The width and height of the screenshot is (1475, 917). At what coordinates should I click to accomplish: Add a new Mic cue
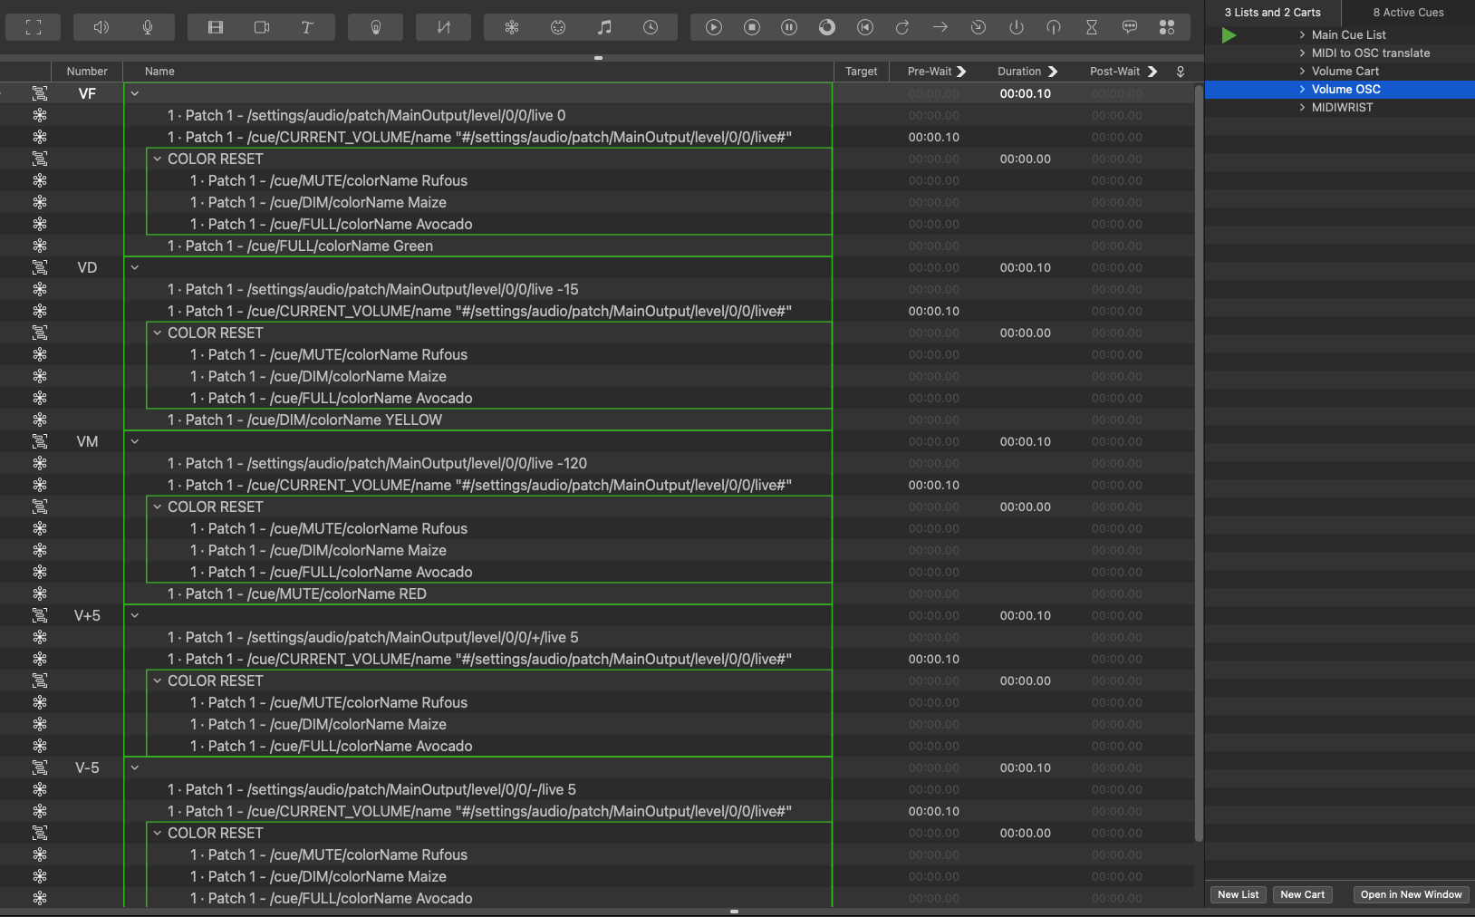click(x=148, y=27)
